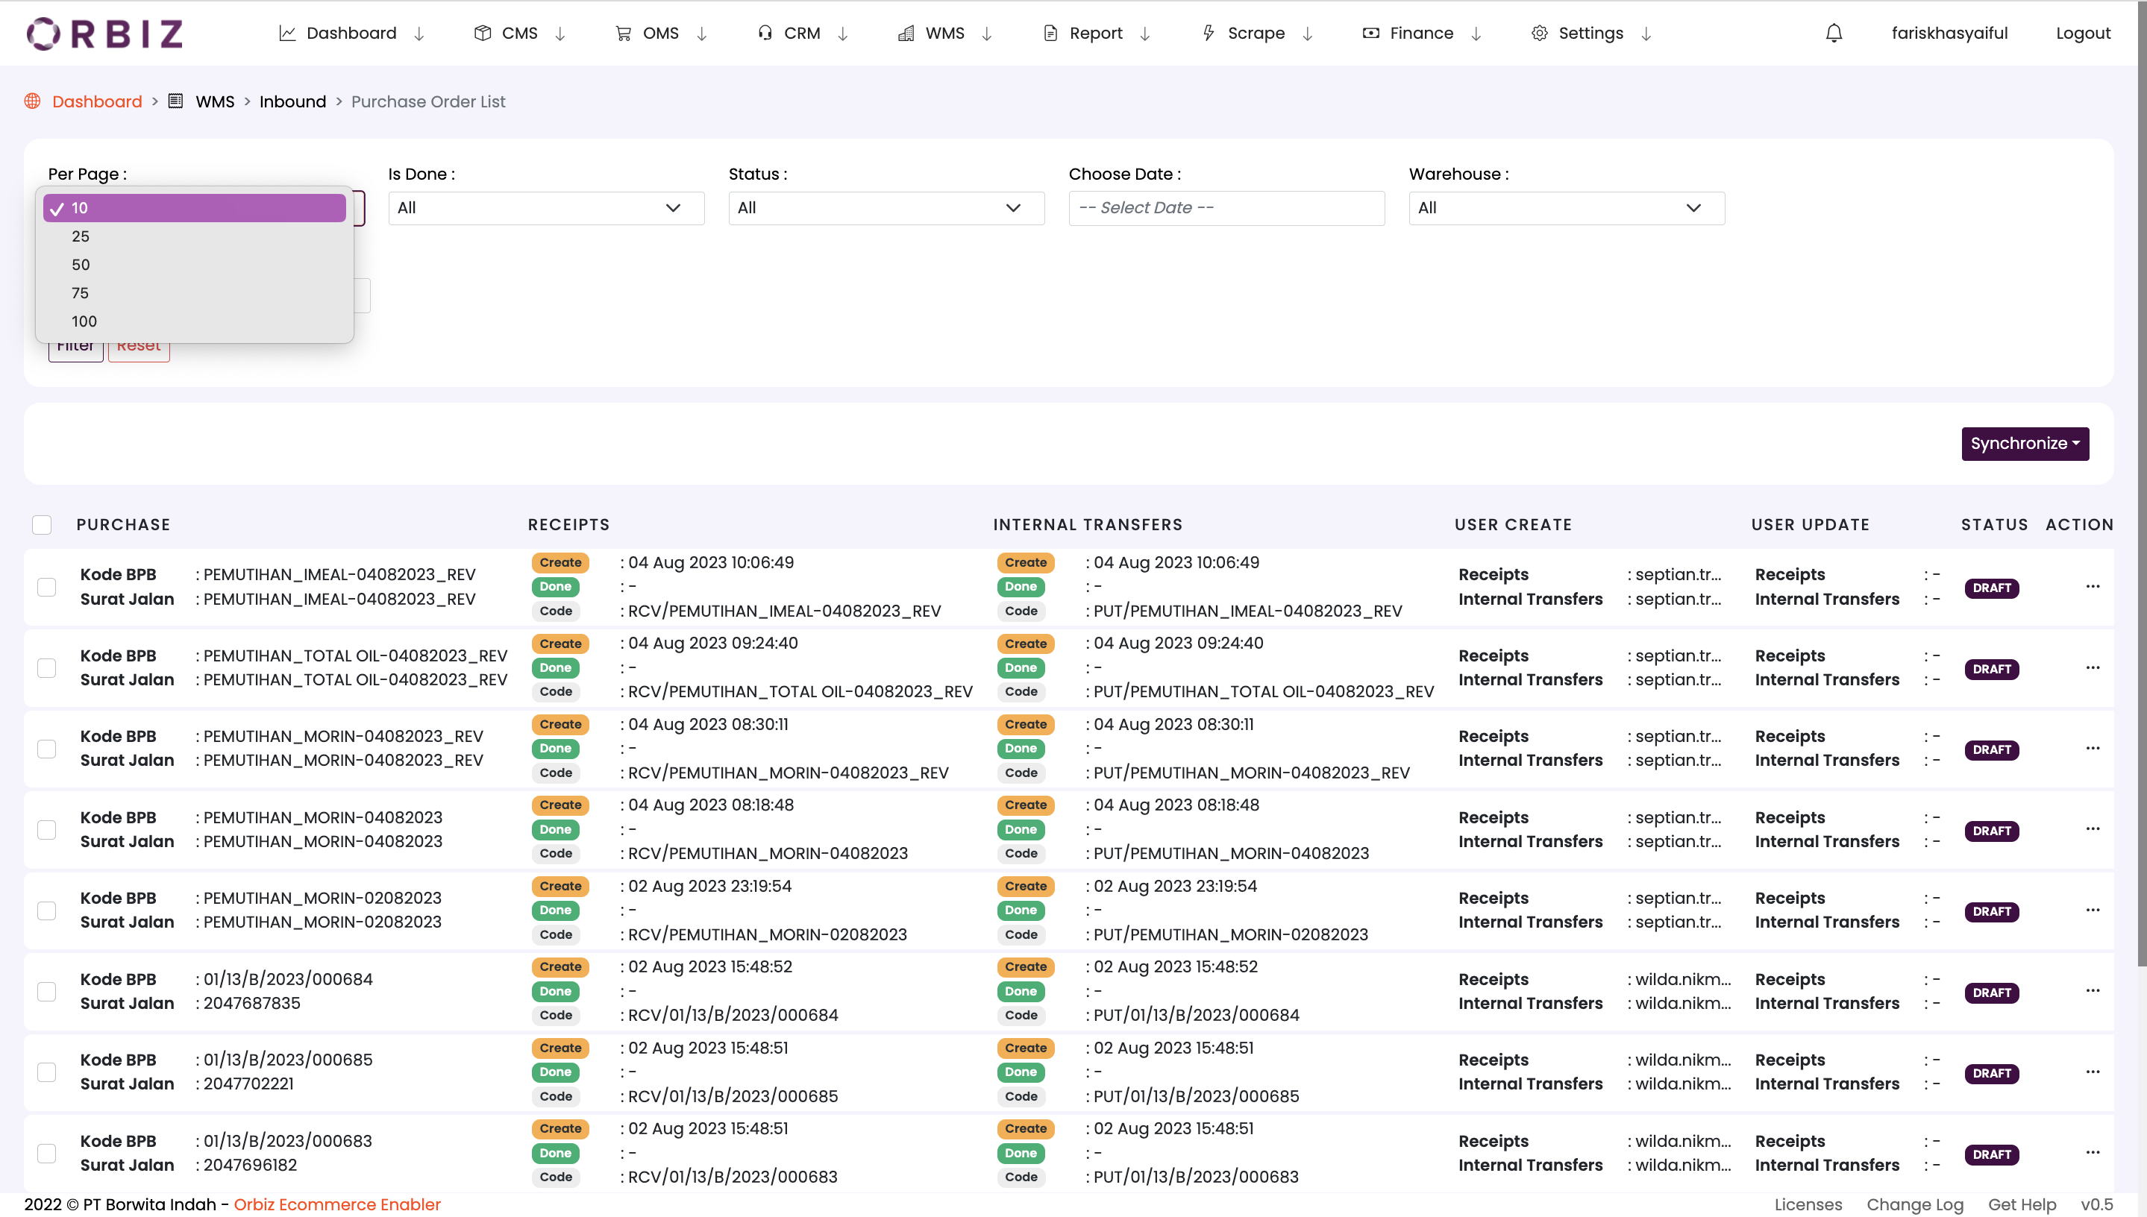Click the Inbound breadcrumb item
2147x1217 pixels.
pyautogui.click(x=292, y=101)
